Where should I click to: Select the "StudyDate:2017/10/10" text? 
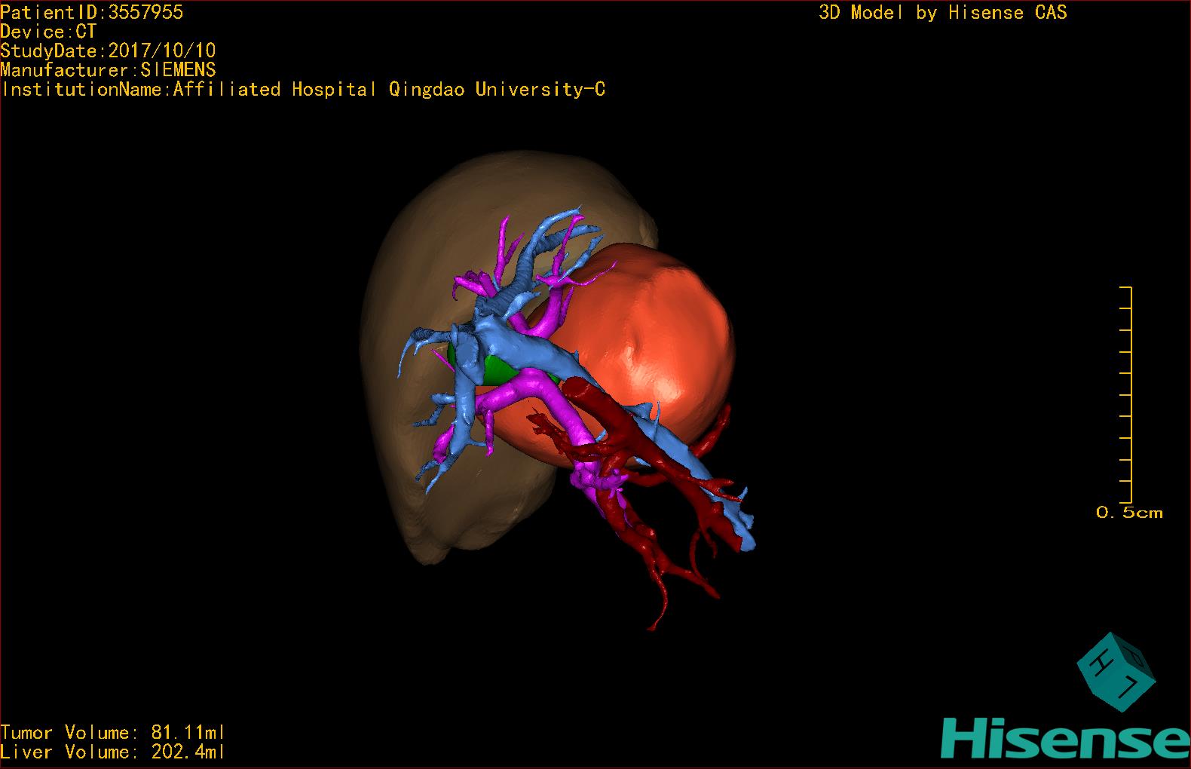[x=108, y=51]
